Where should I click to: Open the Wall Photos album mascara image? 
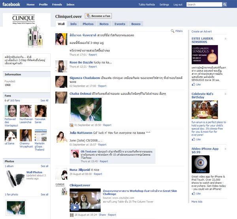tap(15, 178)
